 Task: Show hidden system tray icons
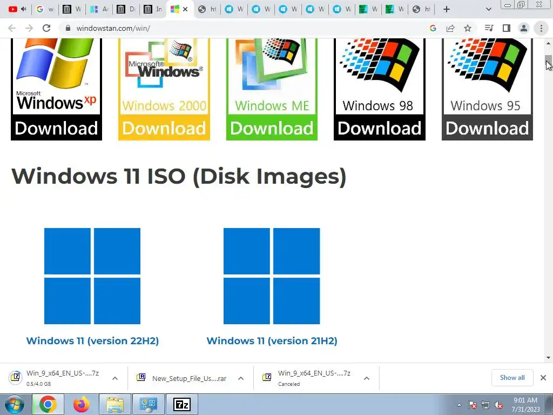click(459, 405)
